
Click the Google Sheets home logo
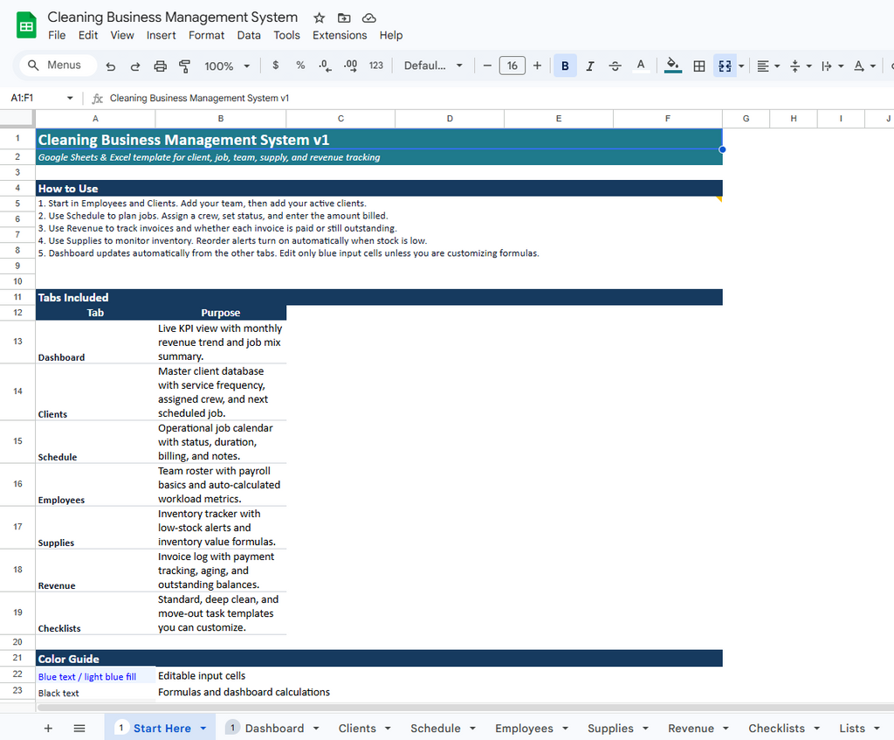[26, 26]
